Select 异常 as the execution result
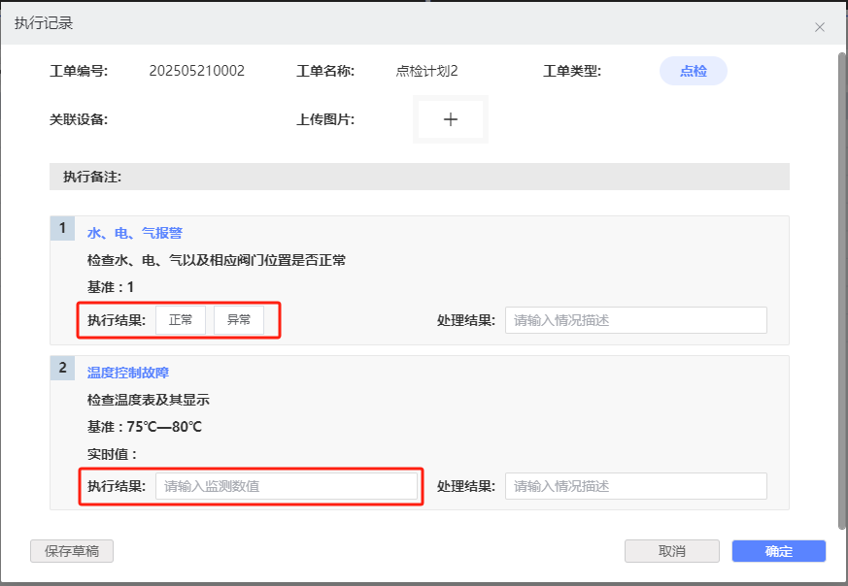Viewport: 848px width, 586px height. pos(239,320)
